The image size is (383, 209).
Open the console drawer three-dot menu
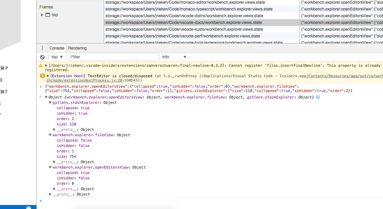click(42, 48)
